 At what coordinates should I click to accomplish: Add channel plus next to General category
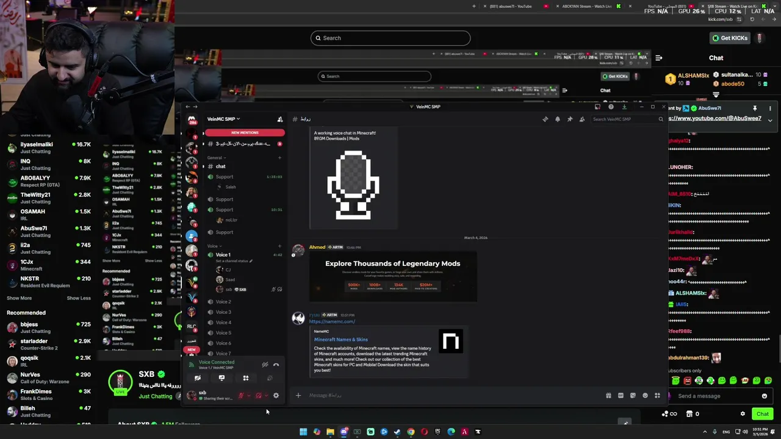coord(279,158)
